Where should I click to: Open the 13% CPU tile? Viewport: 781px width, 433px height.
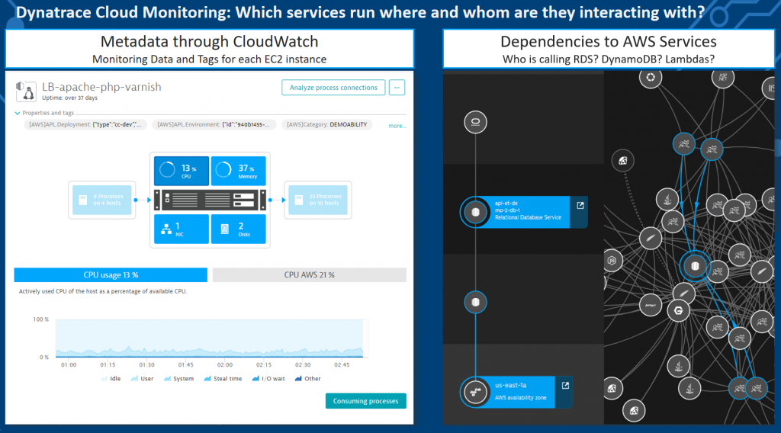182,171
